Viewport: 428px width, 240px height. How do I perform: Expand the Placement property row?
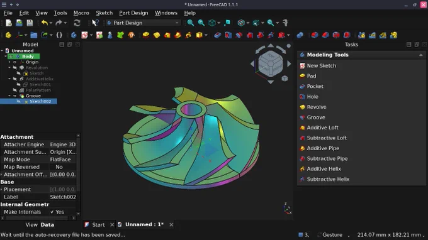click(x=1, y=189)
